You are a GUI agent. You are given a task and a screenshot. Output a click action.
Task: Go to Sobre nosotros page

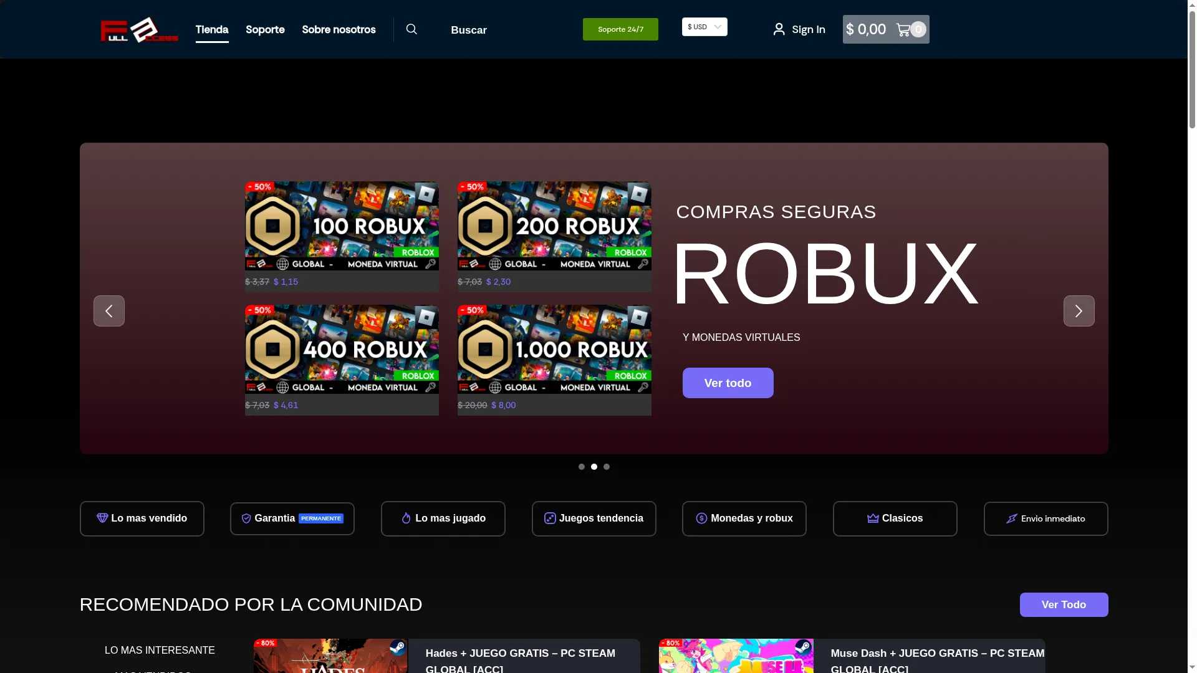pyautogui.click(x=339, y=29)
